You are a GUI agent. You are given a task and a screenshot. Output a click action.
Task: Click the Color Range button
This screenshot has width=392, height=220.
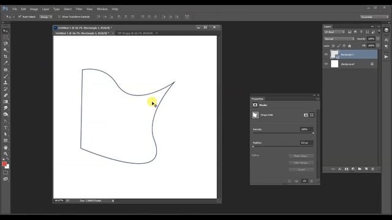point(301,163)
